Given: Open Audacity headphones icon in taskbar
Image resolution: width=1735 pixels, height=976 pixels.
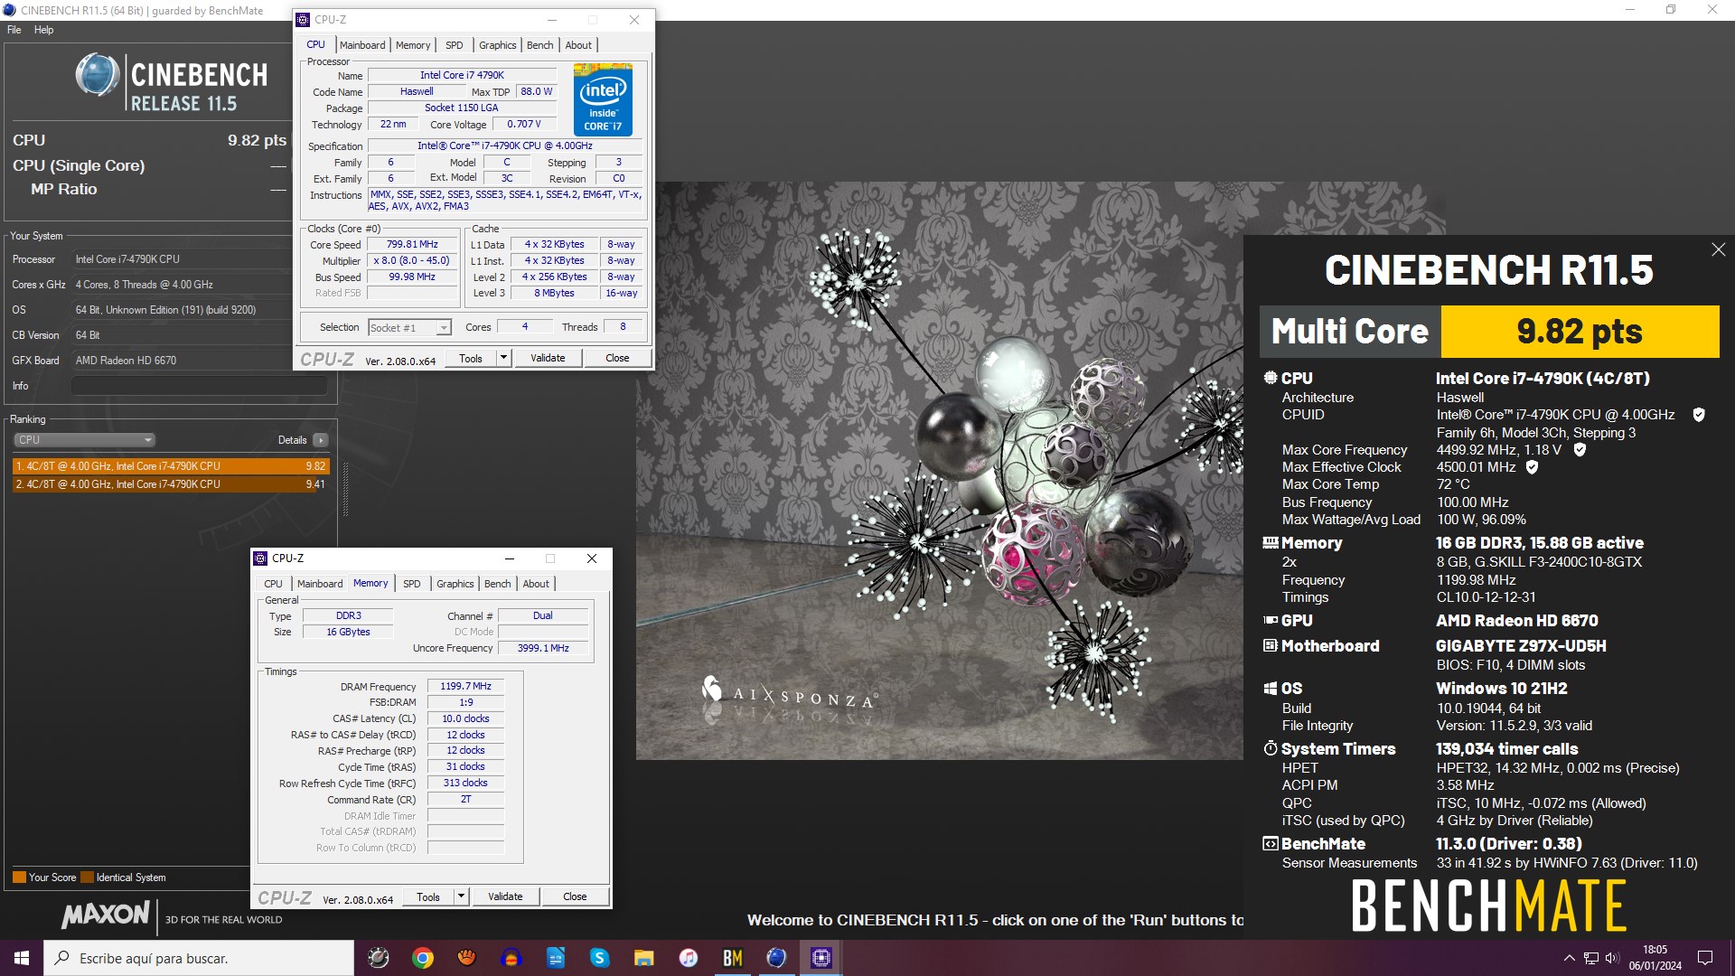Looking at the screenshot, I should [x=511, y=958].
